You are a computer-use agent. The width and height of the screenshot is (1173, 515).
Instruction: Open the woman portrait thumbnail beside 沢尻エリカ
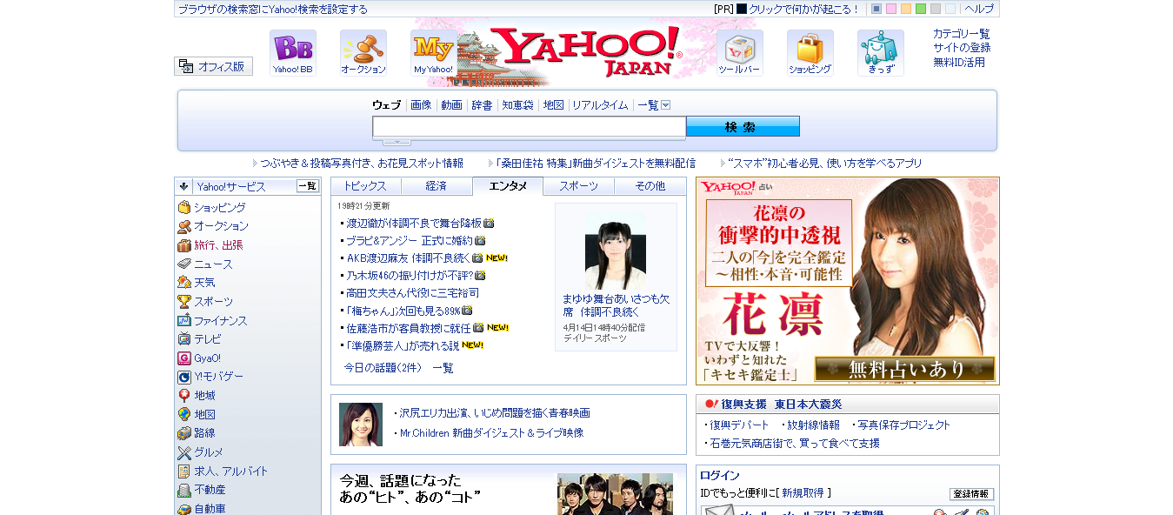361,425
